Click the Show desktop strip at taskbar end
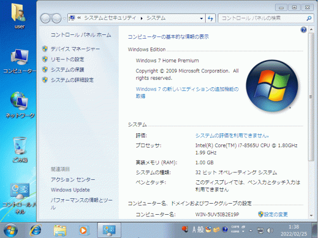Image resolution: width=318 pixels, height=238 pixels. point(315,230)
